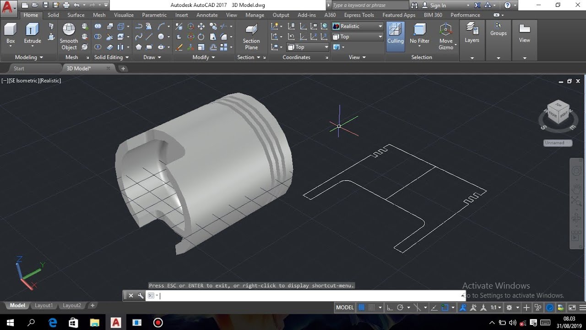Click the keyword search box
Image resolution: width=586 pixels, height=330 pixels.
pyautogui.click(x=369, y=5)
